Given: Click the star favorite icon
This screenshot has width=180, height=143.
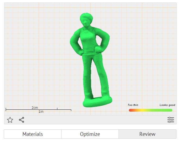Looking at the screenshot, I should pyautogui.click(x=10, y=120).
